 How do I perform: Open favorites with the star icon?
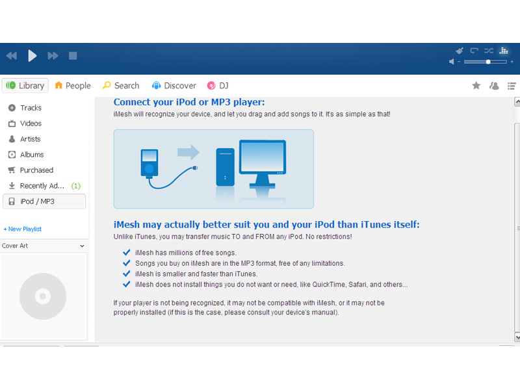coord(476,86)
